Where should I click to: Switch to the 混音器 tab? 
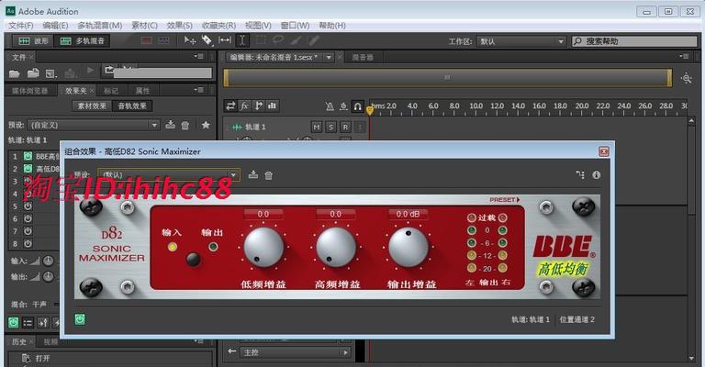(x=363, y=57)
